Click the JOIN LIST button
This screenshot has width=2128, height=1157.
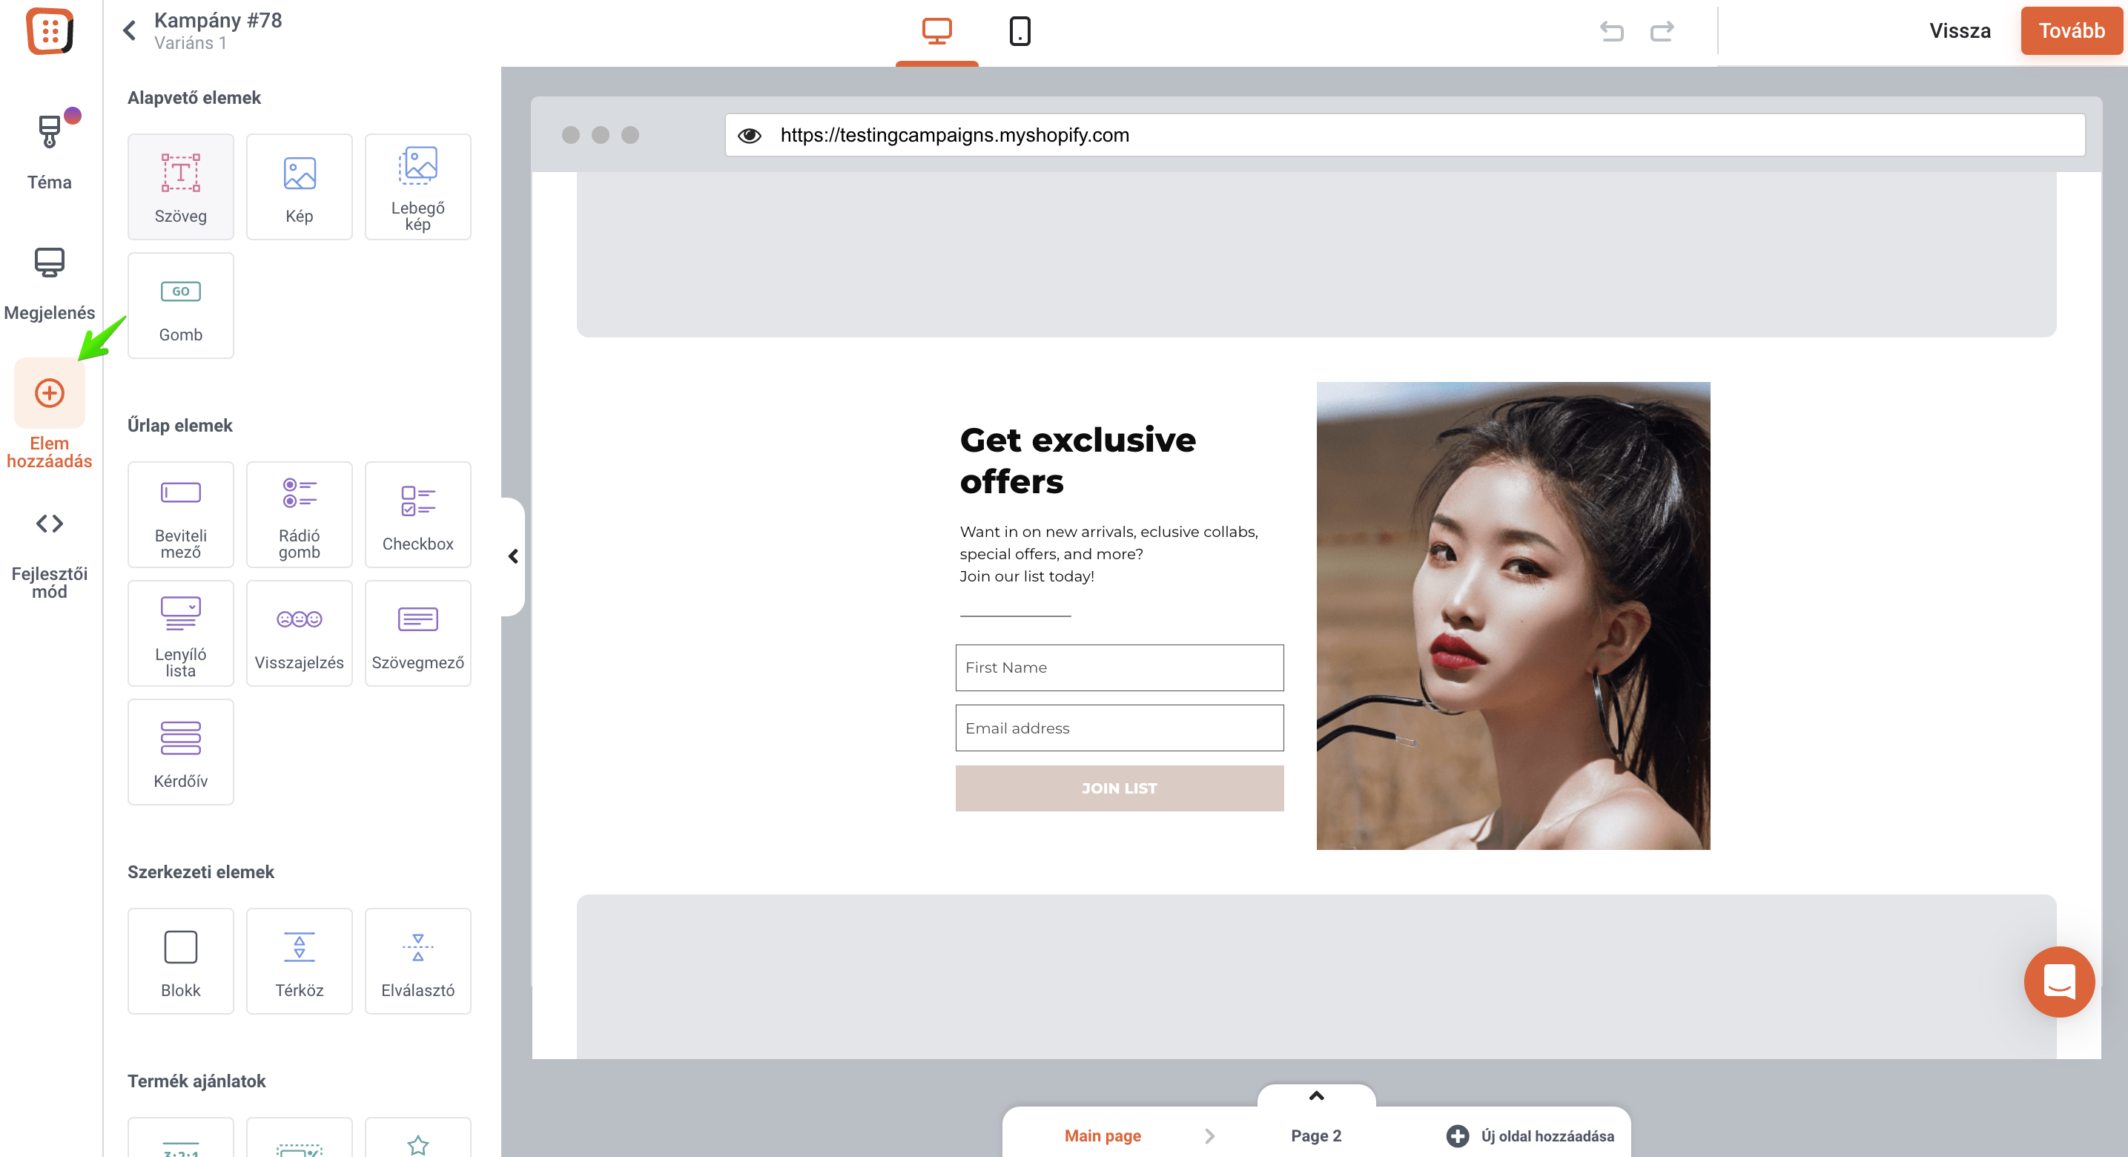pyautogui.click(x=1120, y=788)
